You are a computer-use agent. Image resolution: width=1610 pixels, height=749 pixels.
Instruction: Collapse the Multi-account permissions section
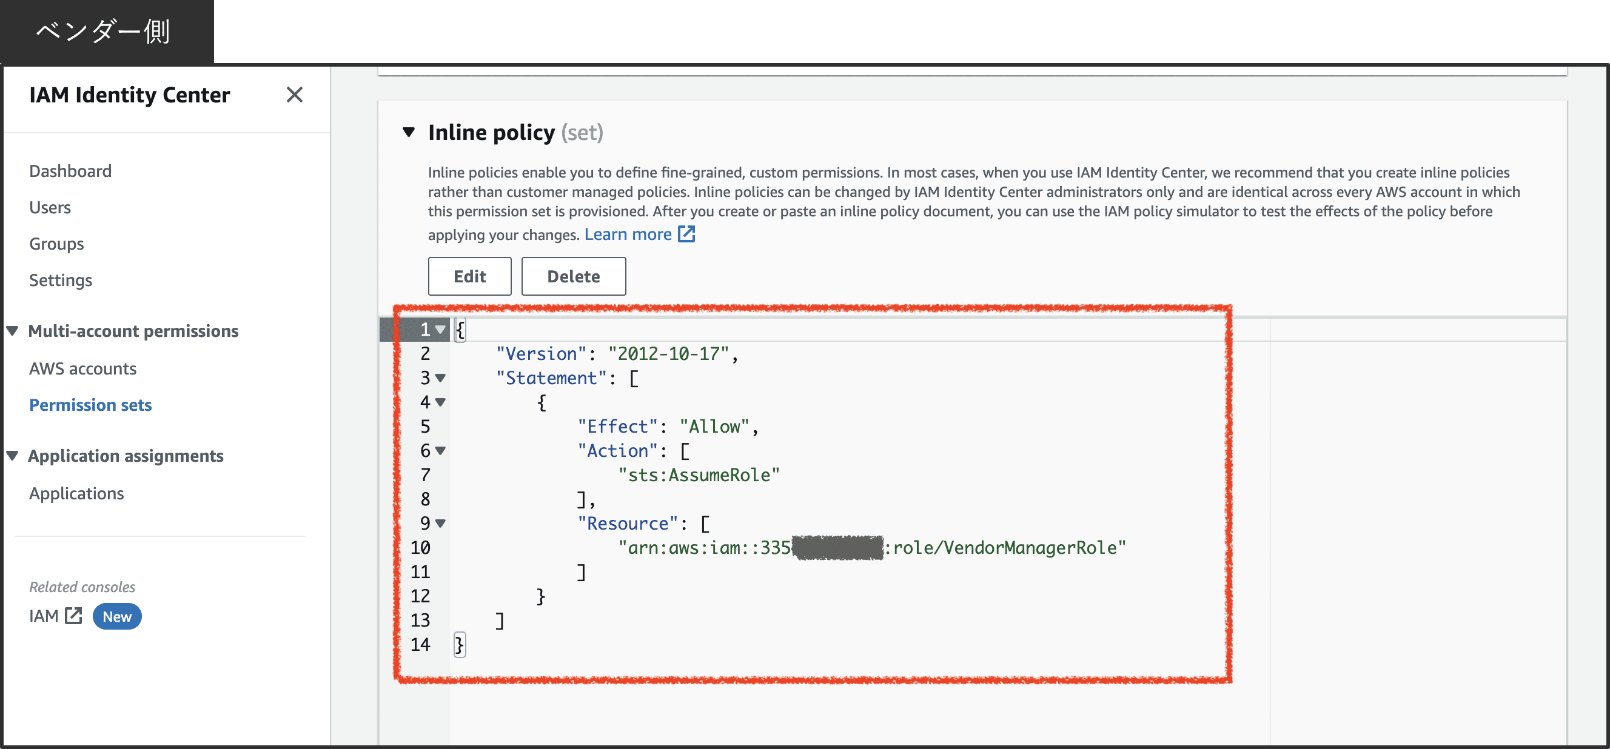[13, 331]
